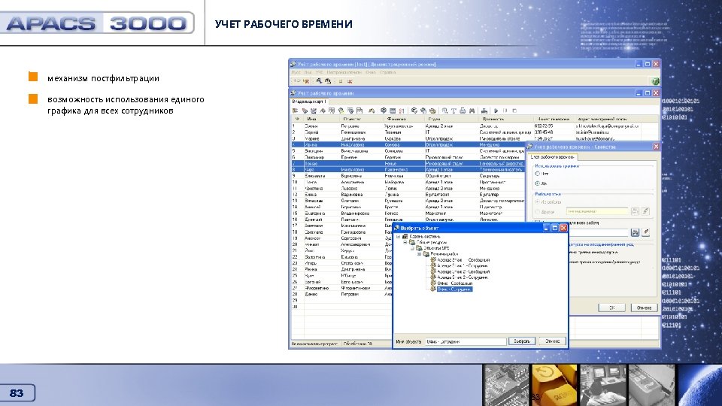This screenshot has width=722, height=406.
Task: Click the "Бухгалтерия" department cell
Action: 450,194
